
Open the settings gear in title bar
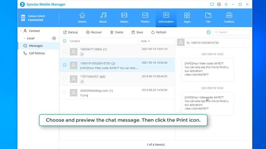coord(219,5)
